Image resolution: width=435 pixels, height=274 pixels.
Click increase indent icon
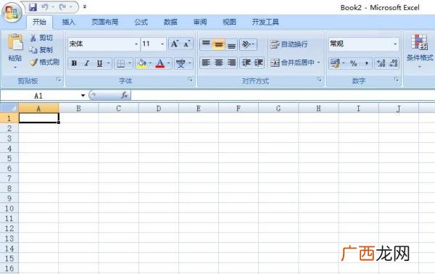(x=259, y=62)
